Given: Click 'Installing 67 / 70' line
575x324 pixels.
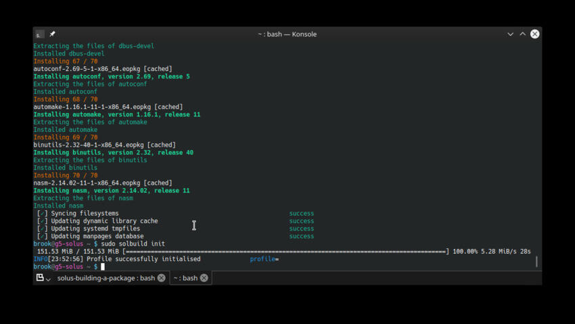Looking at the screenshot, I should pos(66,61).
